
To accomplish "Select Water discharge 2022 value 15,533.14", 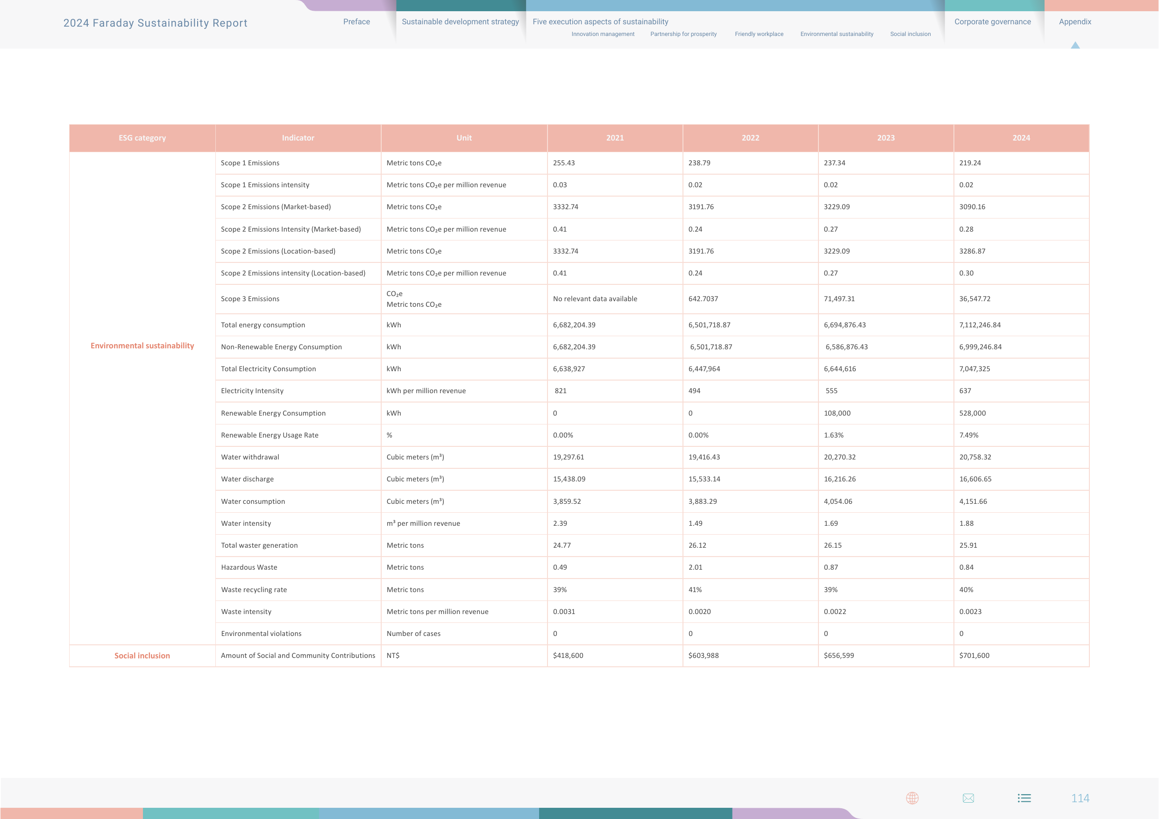I will pos(704,479).
